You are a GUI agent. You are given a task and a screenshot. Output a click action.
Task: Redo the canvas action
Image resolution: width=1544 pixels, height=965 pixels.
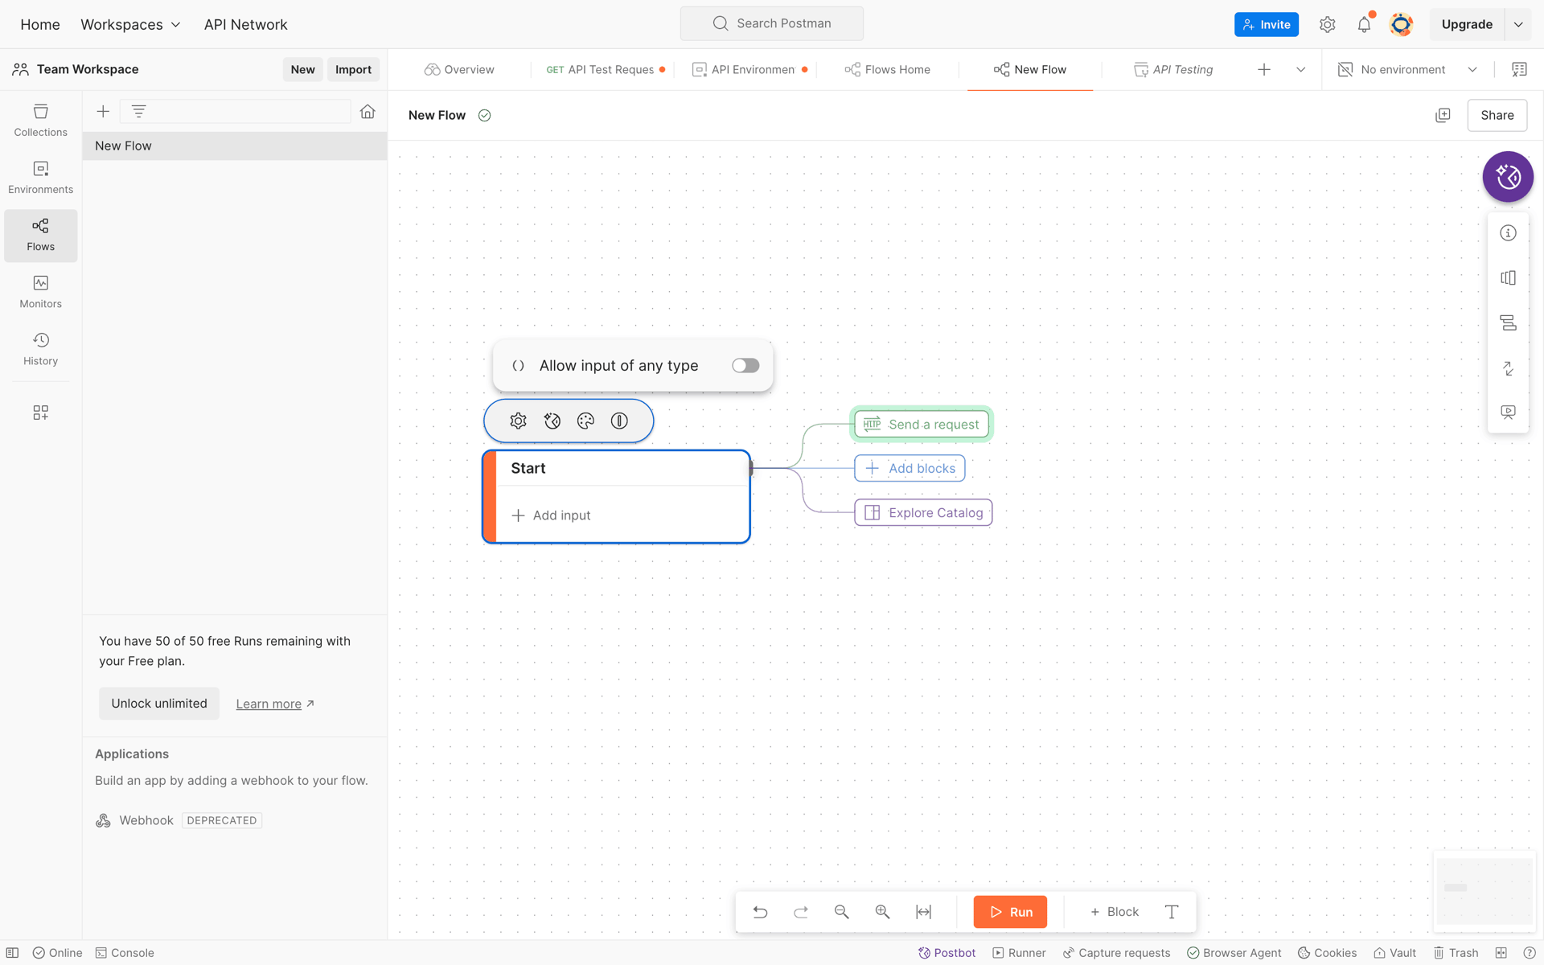point(801,912)
